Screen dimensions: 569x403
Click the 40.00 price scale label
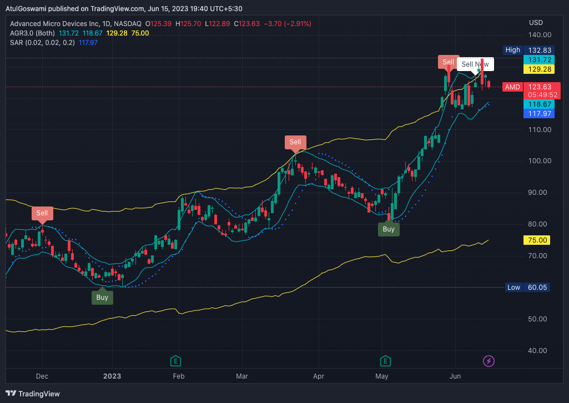[537, 350]
